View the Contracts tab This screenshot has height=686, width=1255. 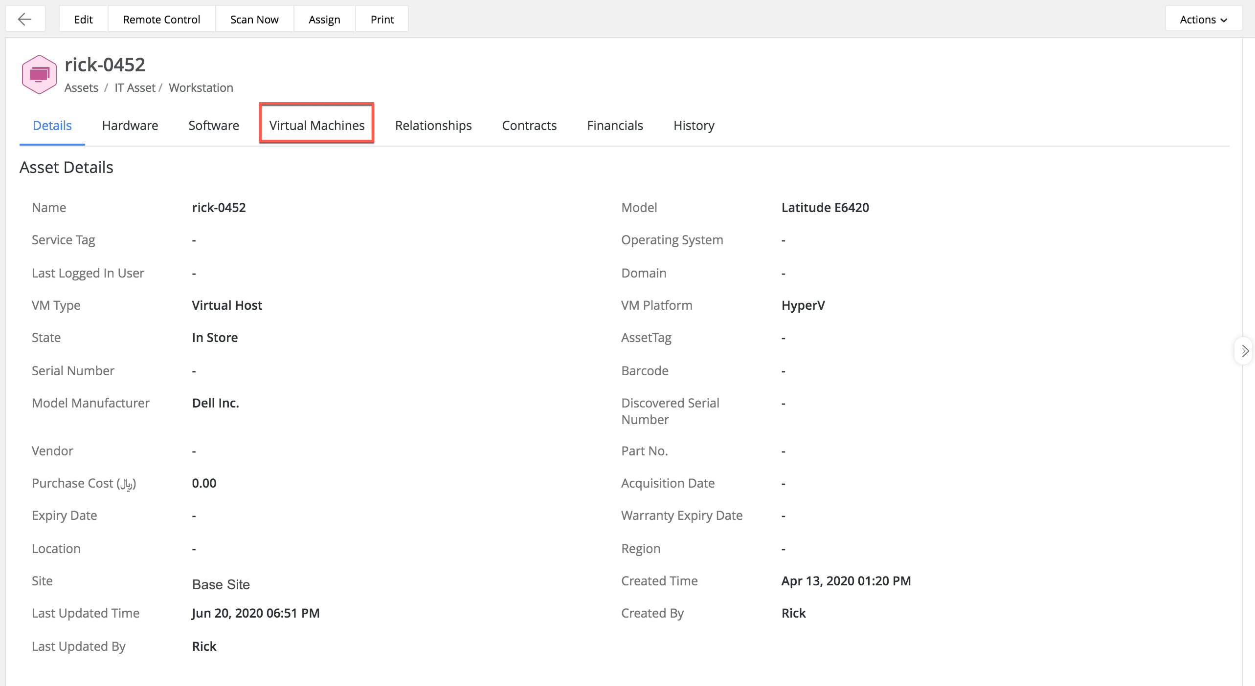[x=529, y=126]
